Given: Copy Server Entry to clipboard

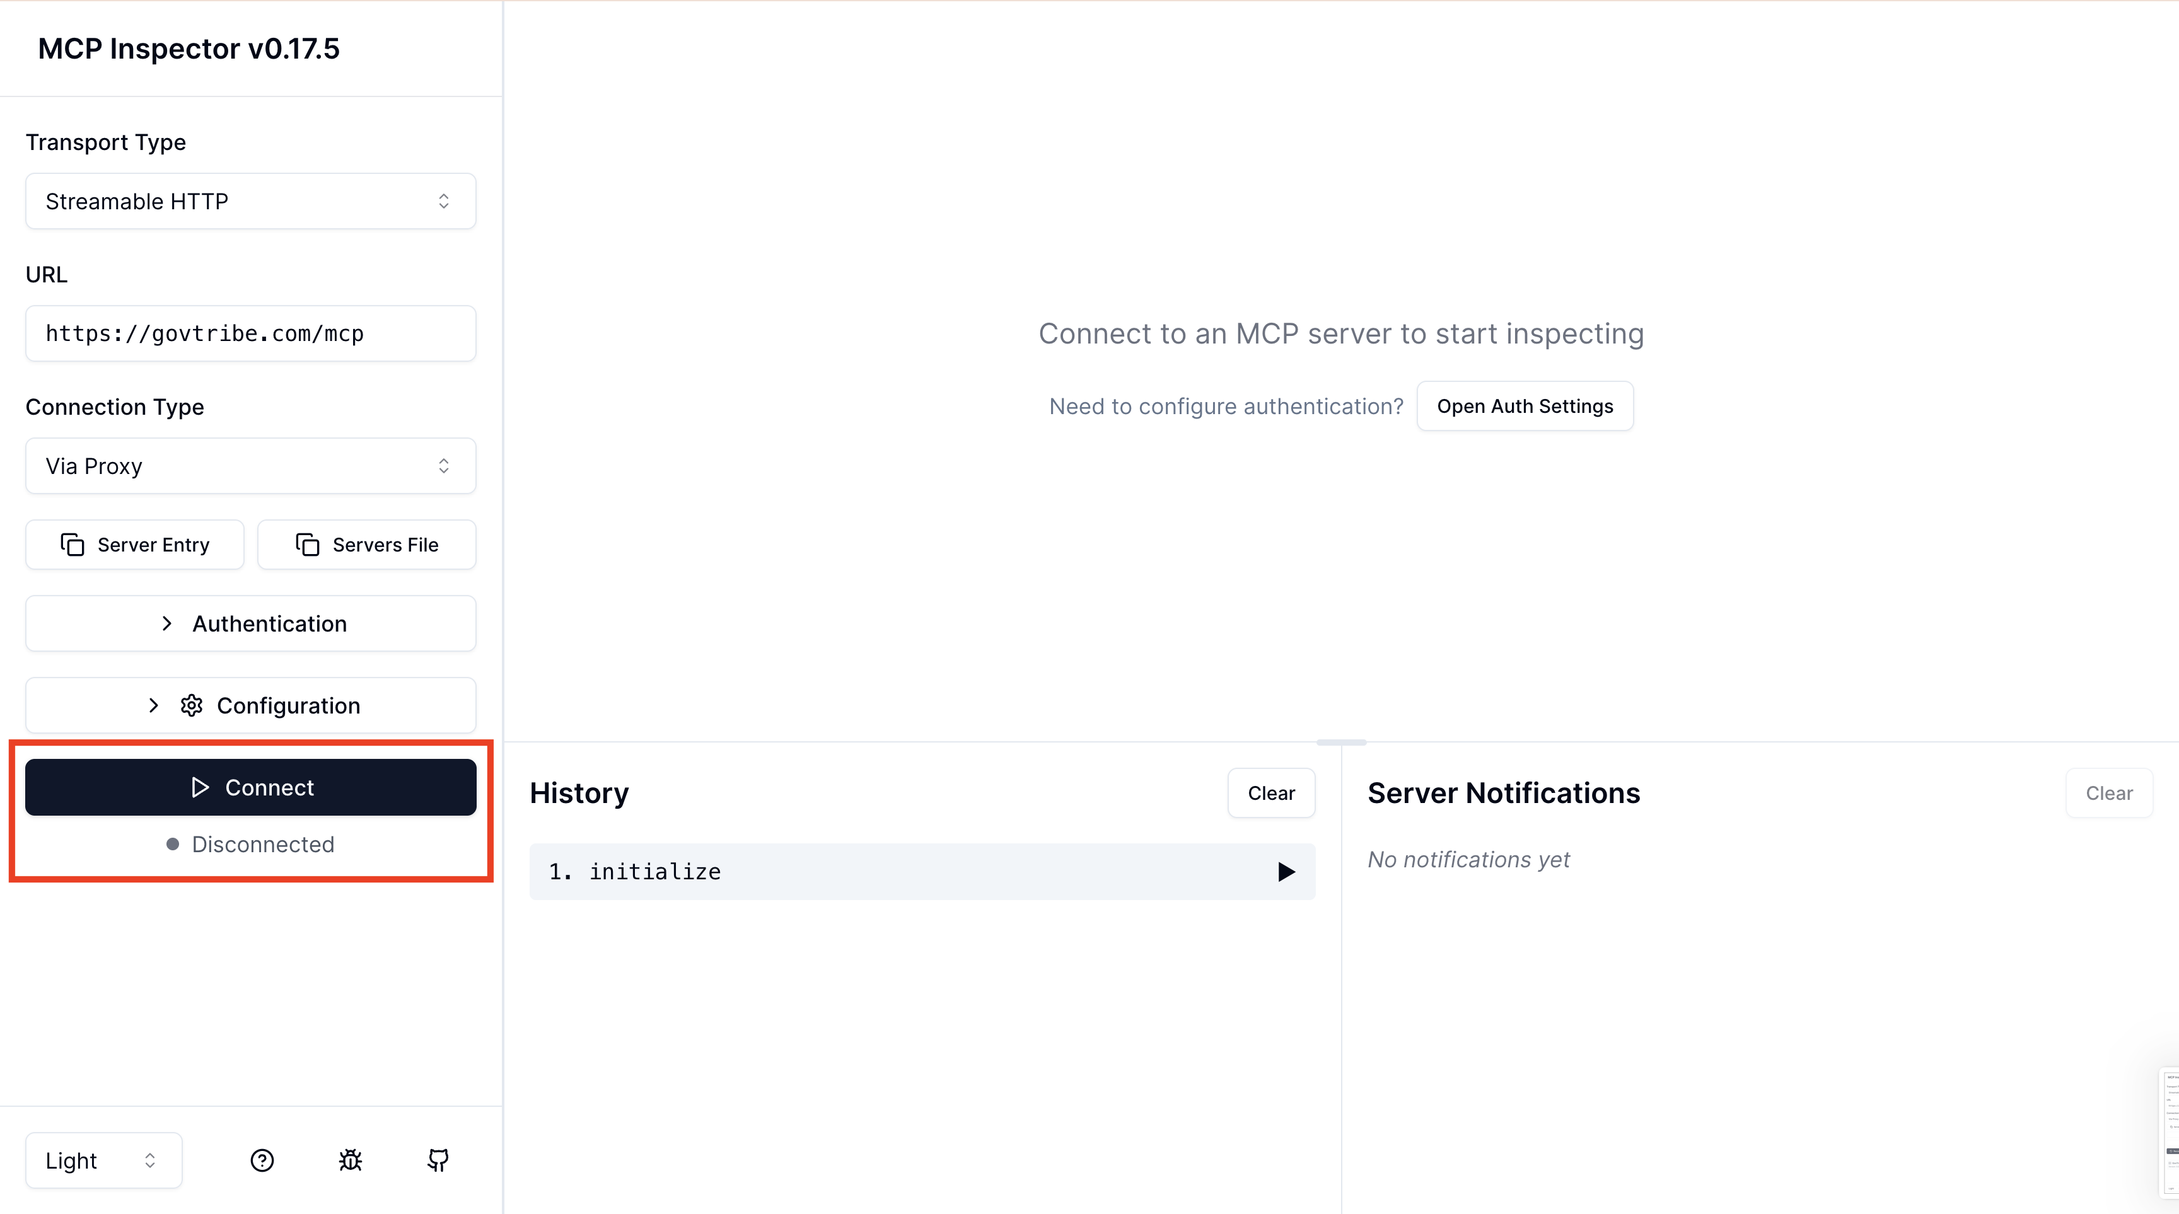Looking at the screenshot, I should click(x=136, y=545).
